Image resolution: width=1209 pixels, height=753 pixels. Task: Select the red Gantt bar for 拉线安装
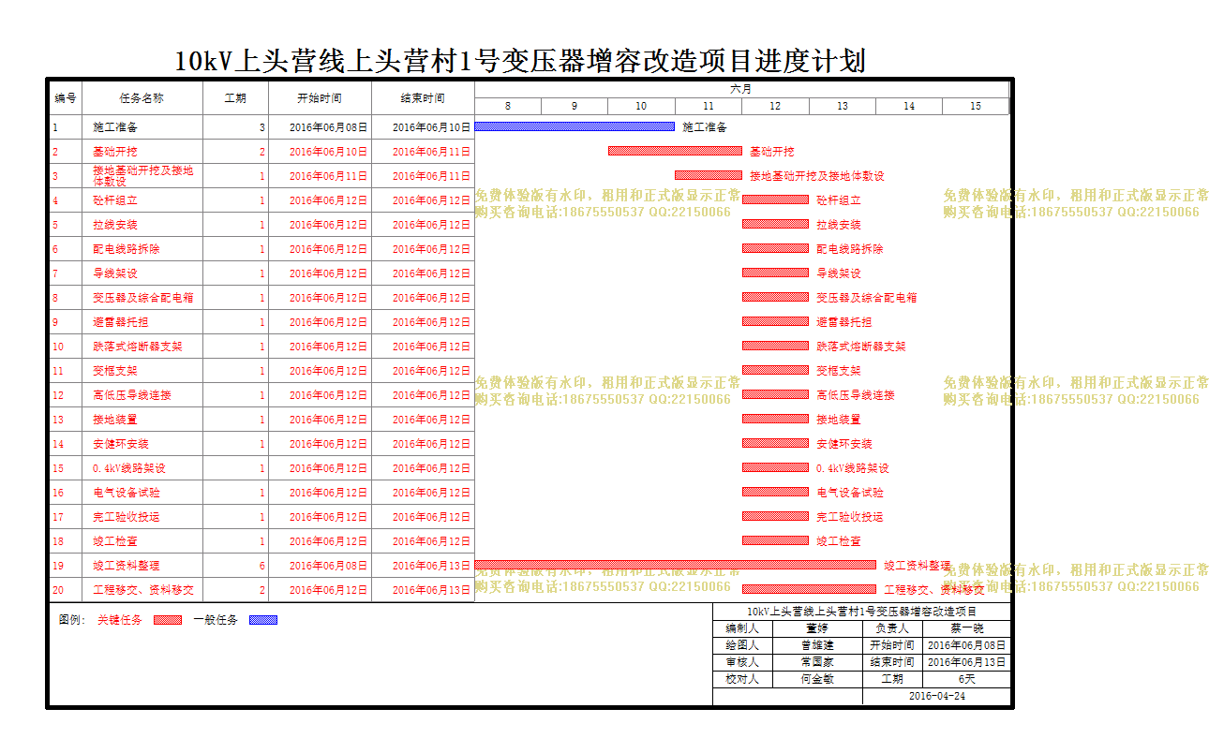coord(775,224)
